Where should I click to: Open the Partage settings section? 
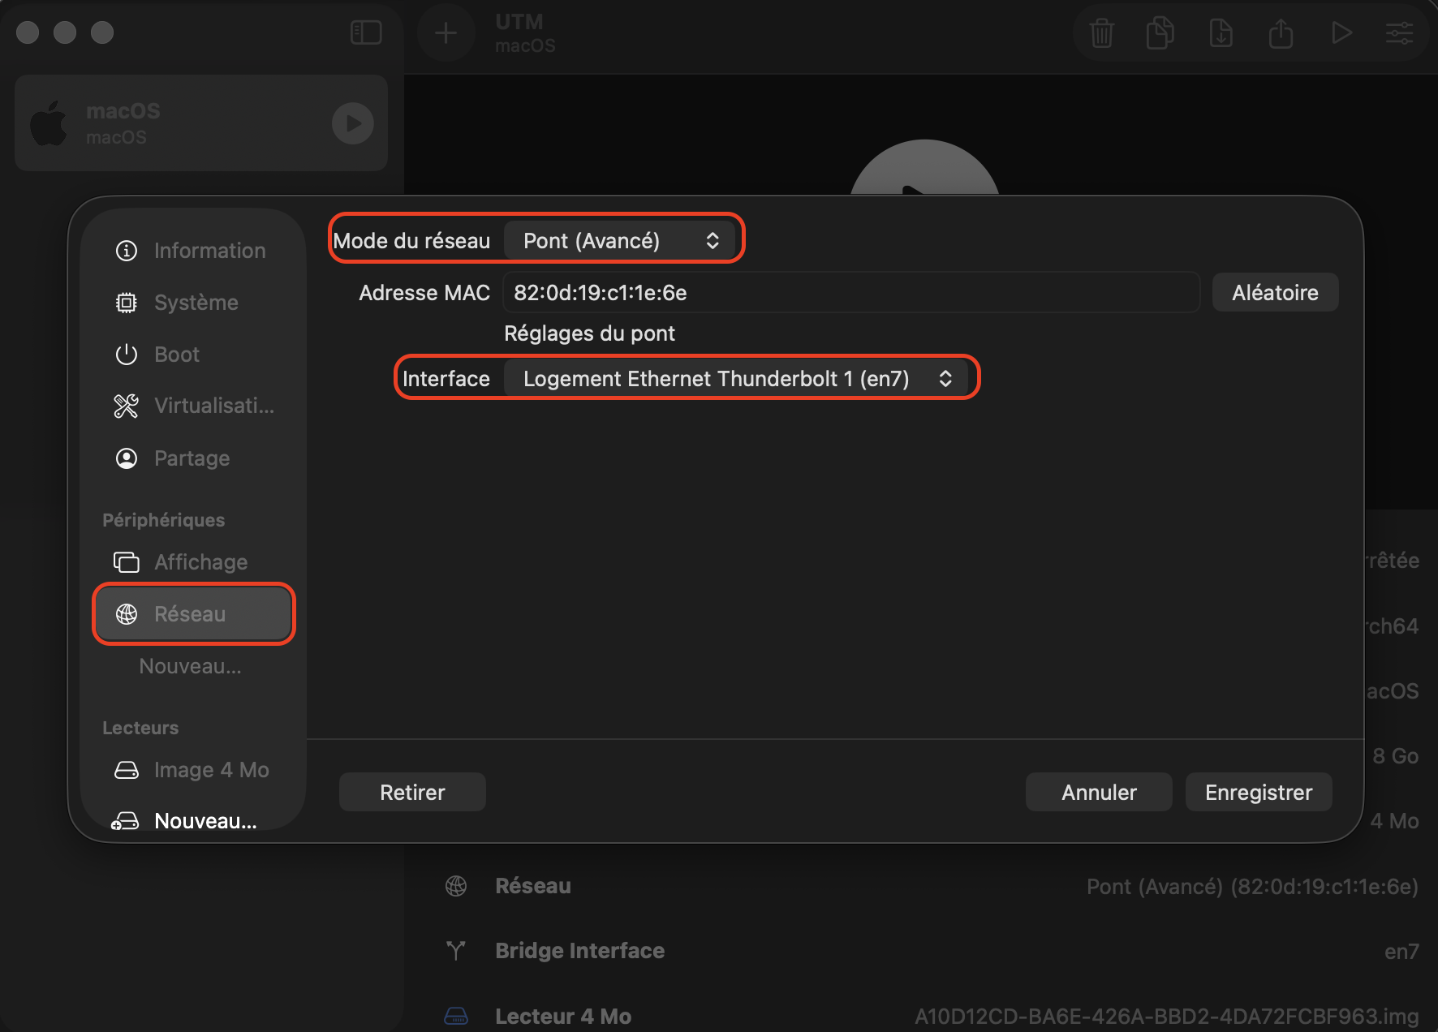coord(193,458)
